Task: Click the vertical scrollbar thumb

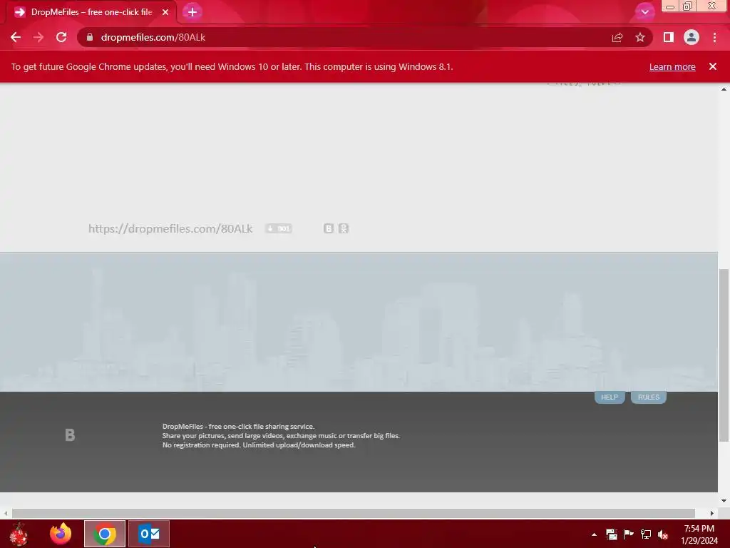Action: 724,355
